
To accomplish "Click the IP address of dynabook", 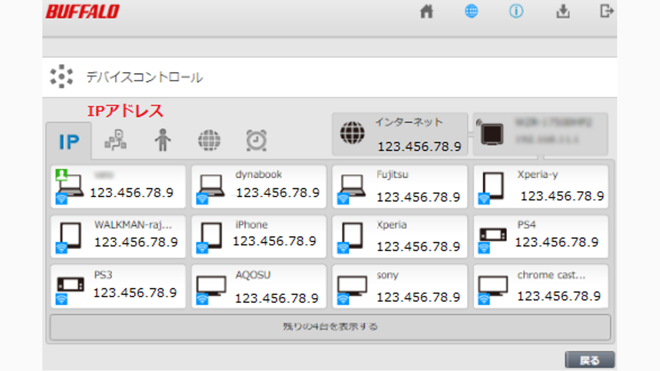I will [278, 193].
